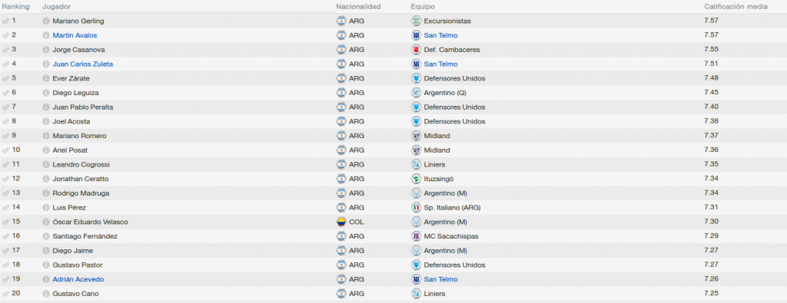Click Sp. Italiano (ARG) team crest
Screen dimensions: 787x303
point(416,207)
